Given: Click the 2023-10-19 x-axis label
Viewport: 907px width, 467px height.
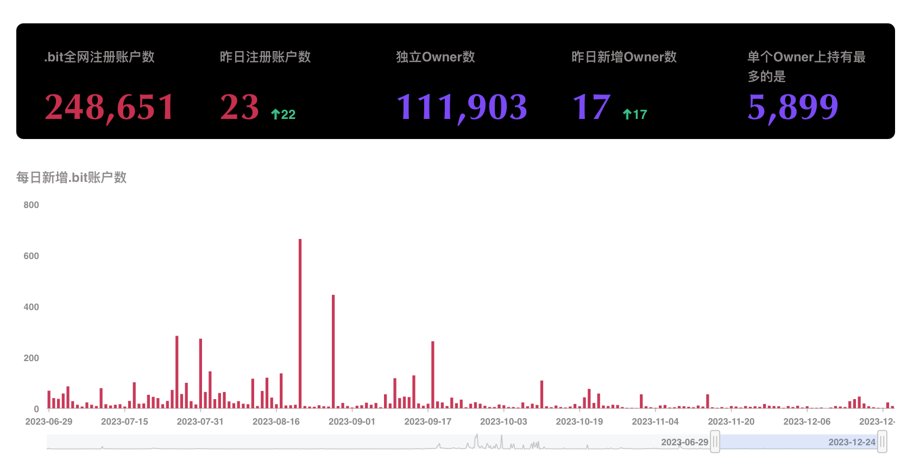Looking at the screenshot, I should tap(580, 421).
